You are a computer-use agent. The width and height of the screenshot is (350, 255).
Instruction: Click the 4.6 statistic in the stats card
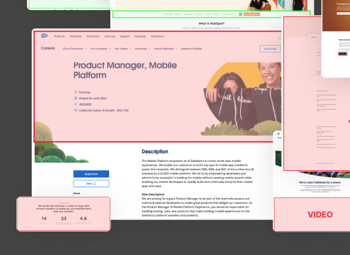click(83, 218)
